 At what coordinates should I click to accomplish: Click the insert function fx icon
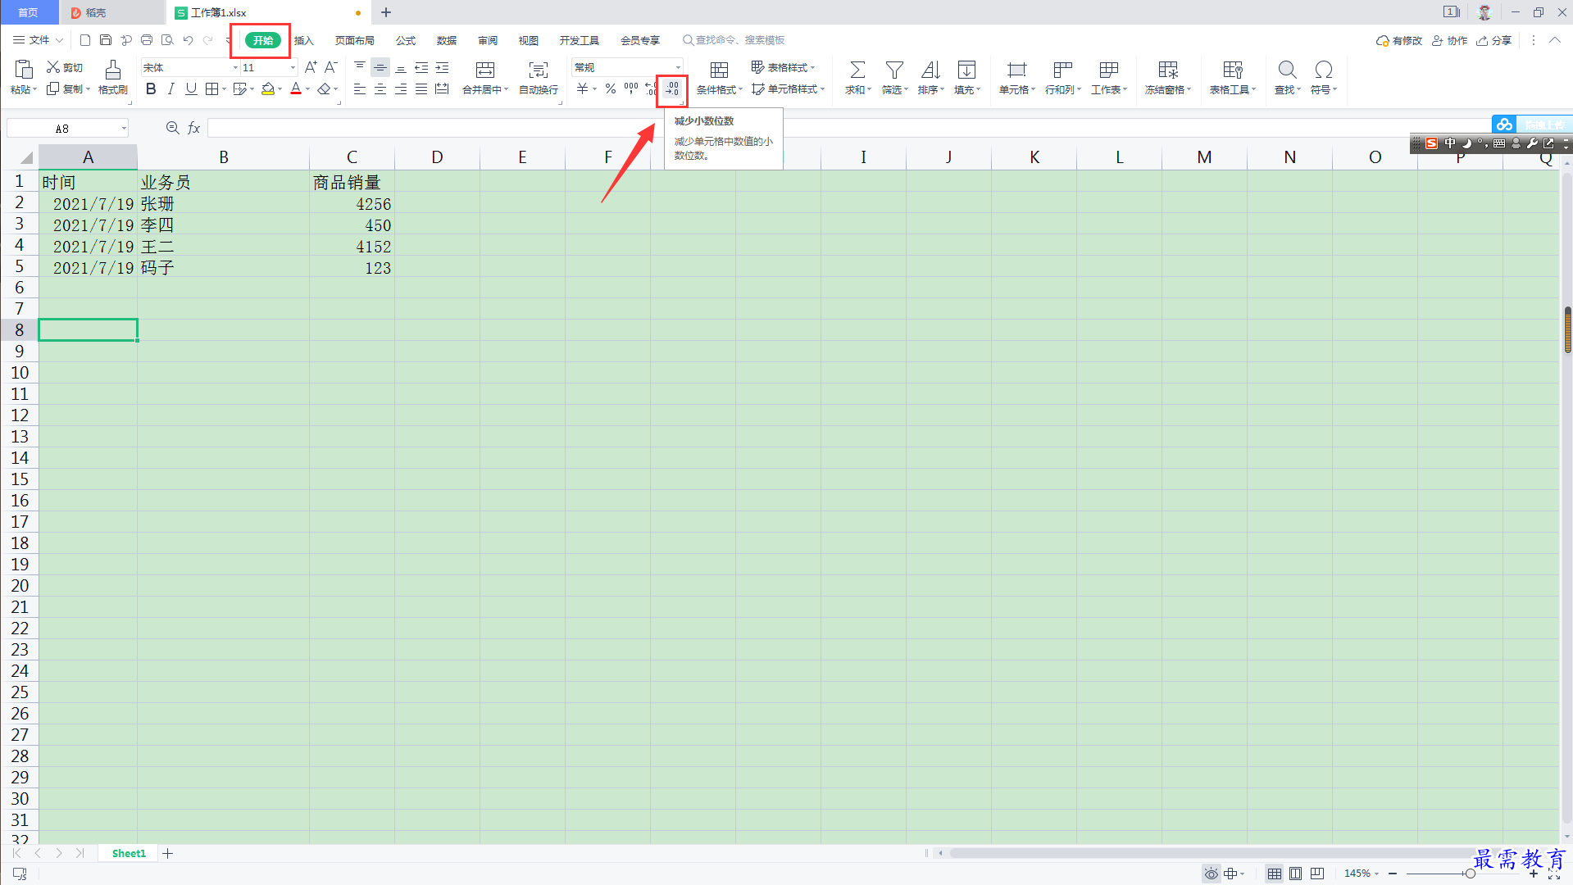pyautogui.click(x=194, y=128)
